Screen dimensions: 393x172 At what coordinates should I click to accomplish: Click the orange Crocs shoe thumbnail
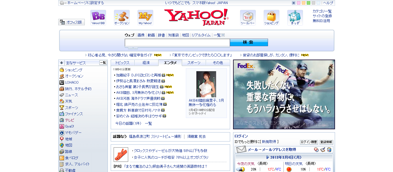tap(121, 155)
